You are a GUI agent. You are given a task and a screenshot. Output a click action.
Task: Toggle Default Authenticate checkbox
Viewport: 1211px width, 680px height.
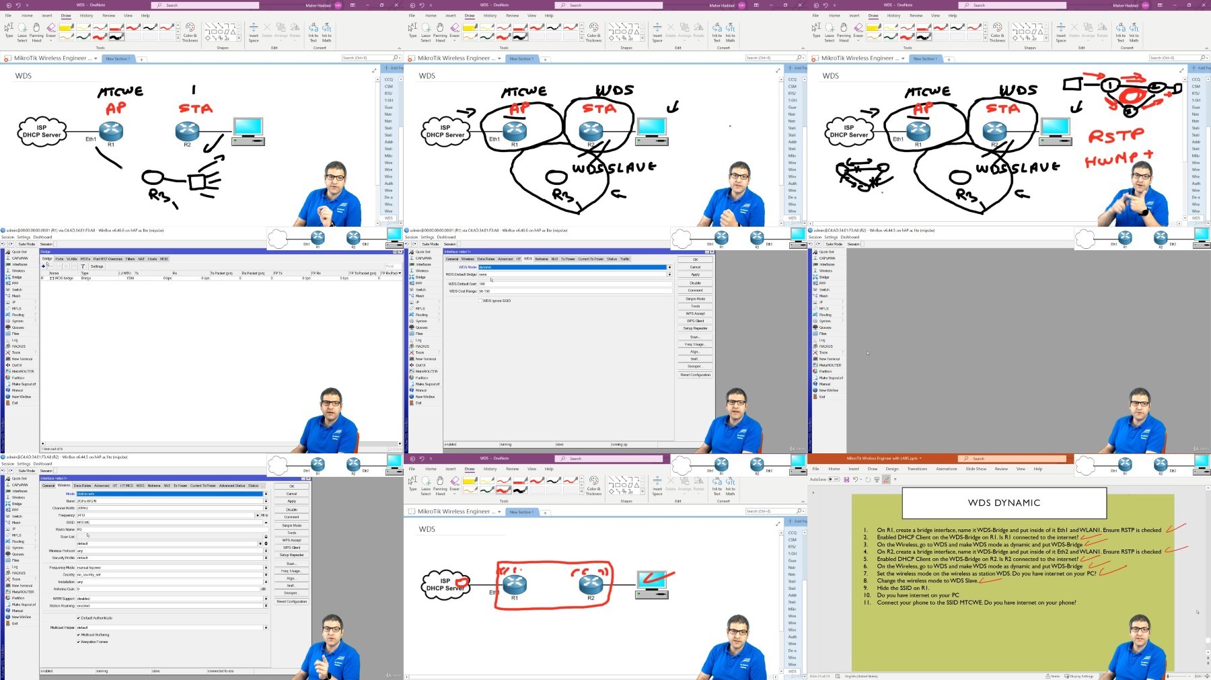79,618
